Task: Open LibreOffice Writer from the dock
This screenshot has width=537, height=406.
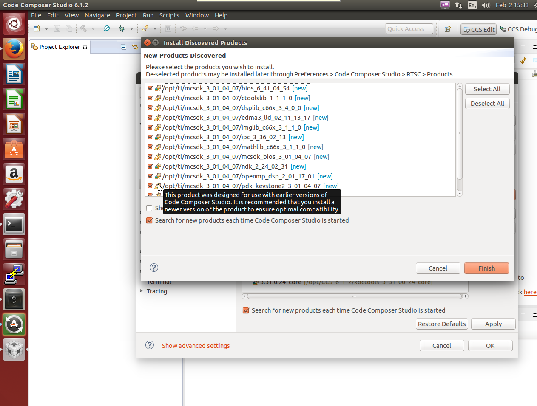Action: (x=14, y=74)
